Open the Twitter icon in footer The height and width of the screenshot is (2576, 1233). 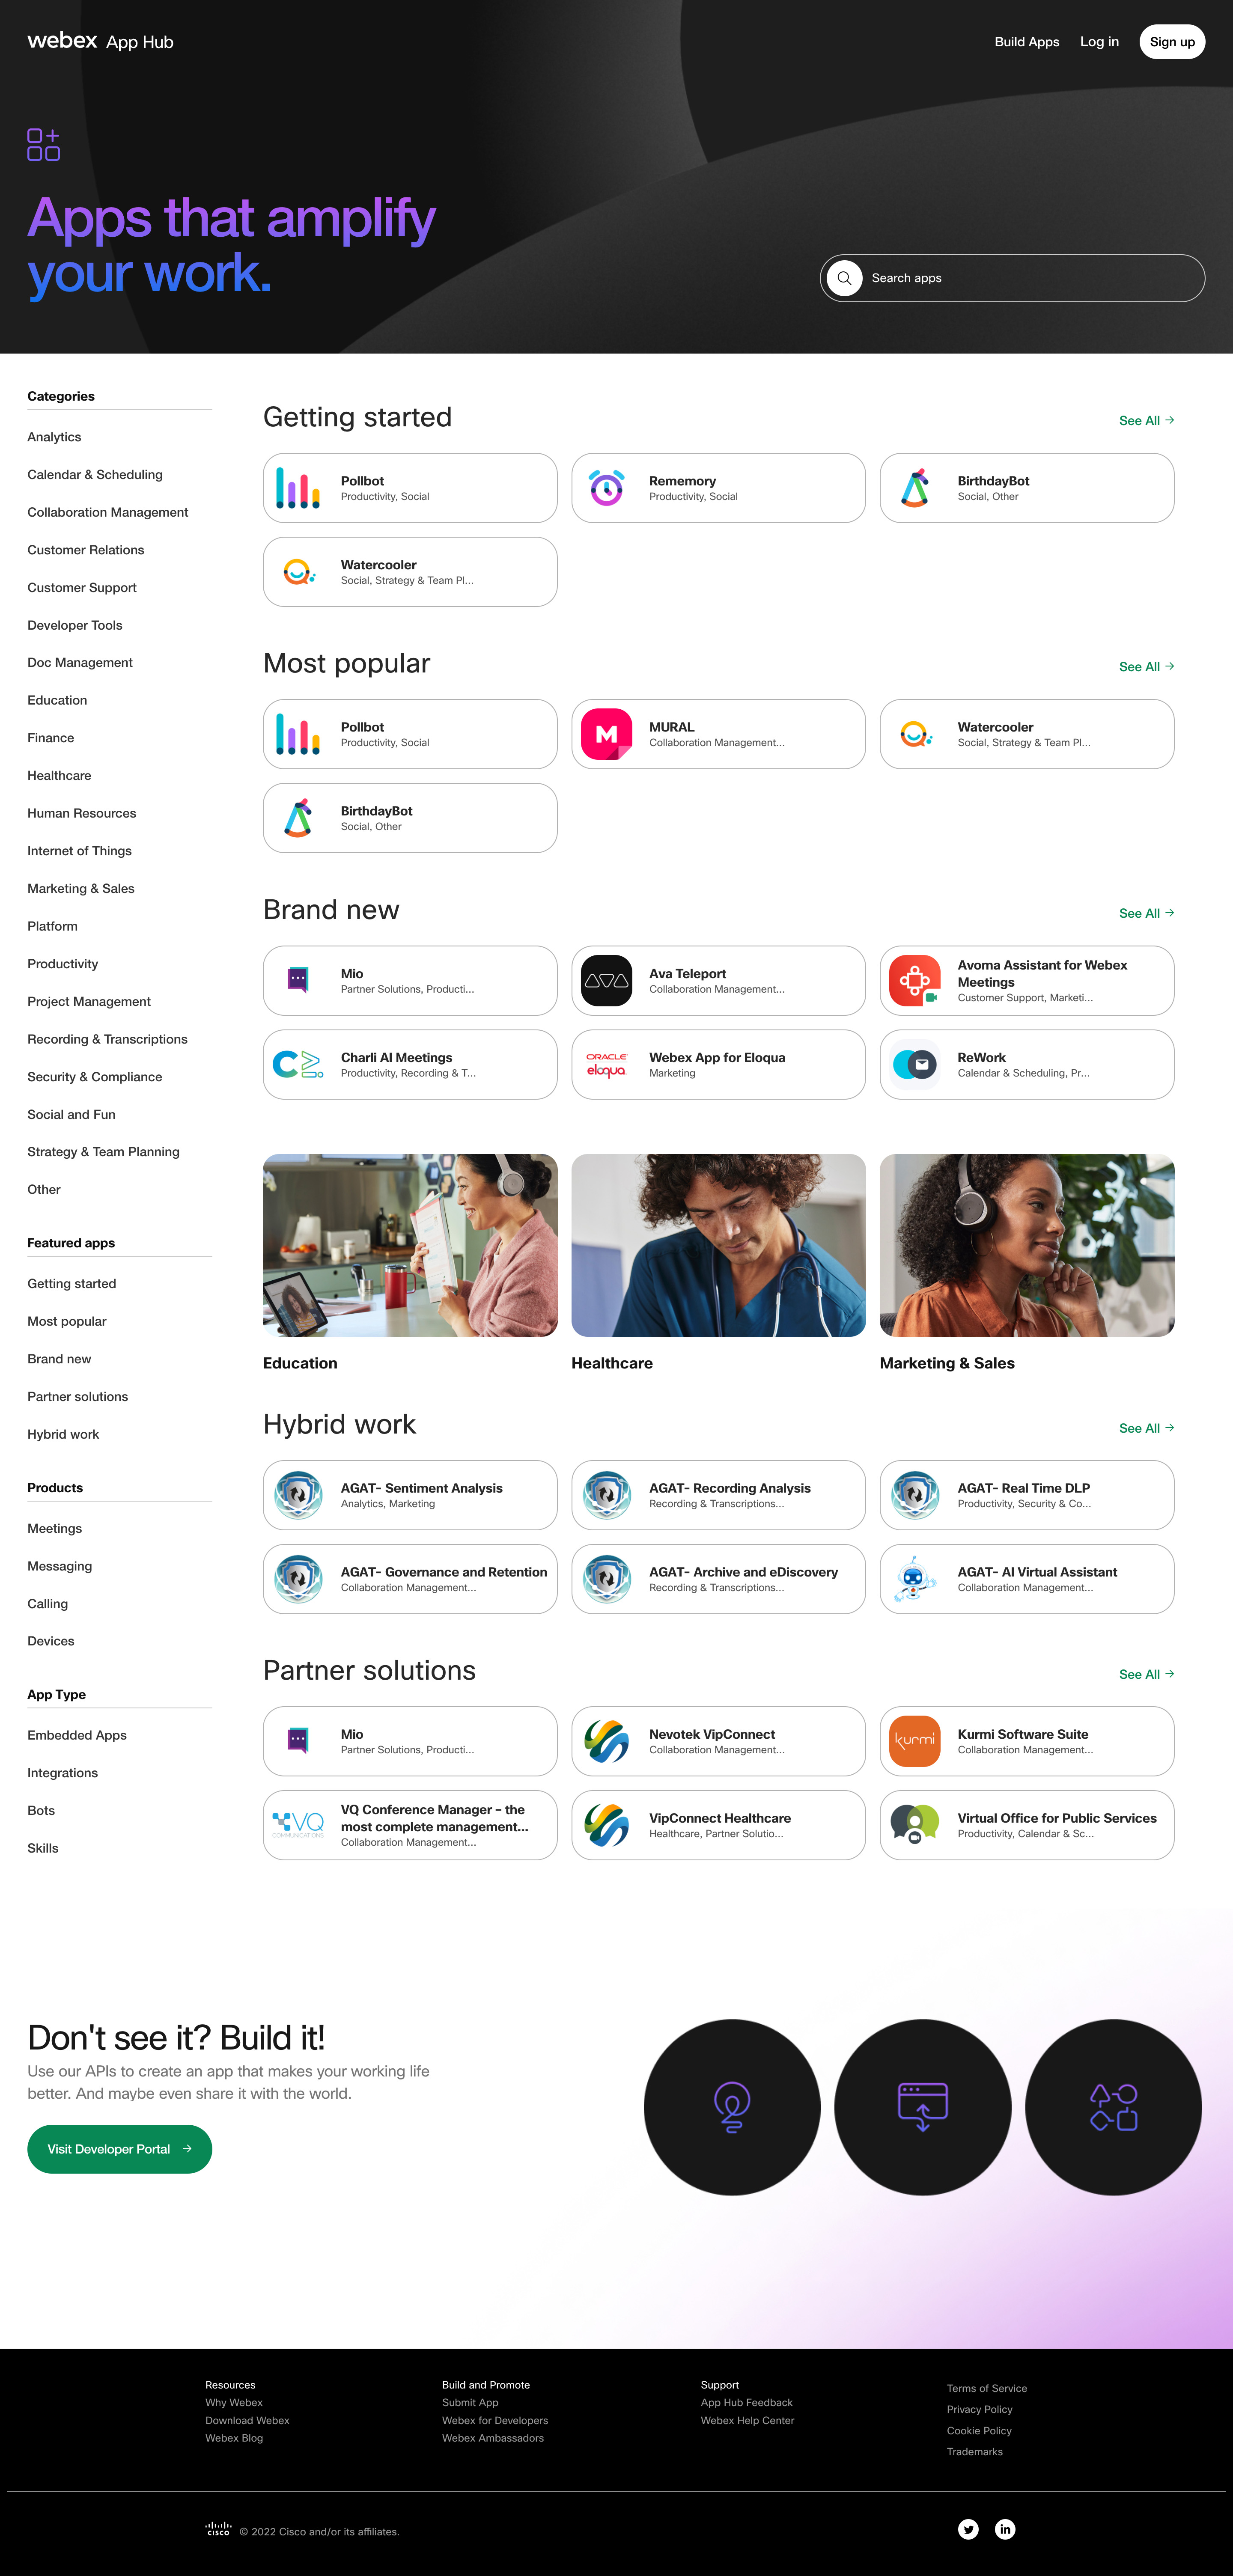coord(968,2529)
